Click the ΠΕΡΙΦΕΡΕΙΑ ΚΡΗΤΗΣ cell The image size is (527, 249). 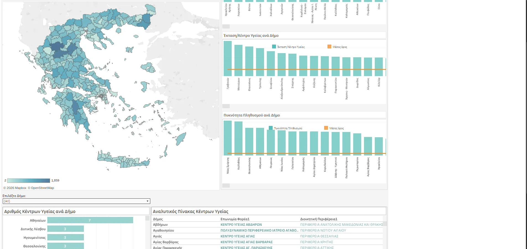[x=317, y=242]
